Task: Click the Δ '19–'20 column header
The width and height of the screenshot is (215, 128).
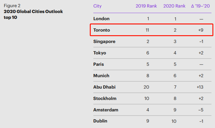Action: 200,6
